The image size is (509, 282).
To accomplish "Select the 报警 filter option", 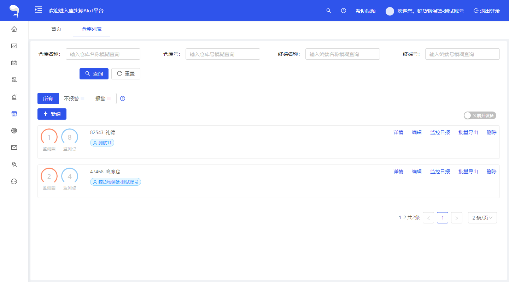I will click(x=103, y=98).
